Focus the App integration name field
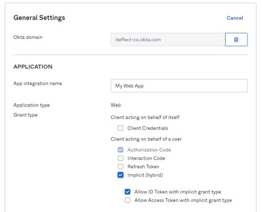The image size is (262, 212). [x=179, y=86]
